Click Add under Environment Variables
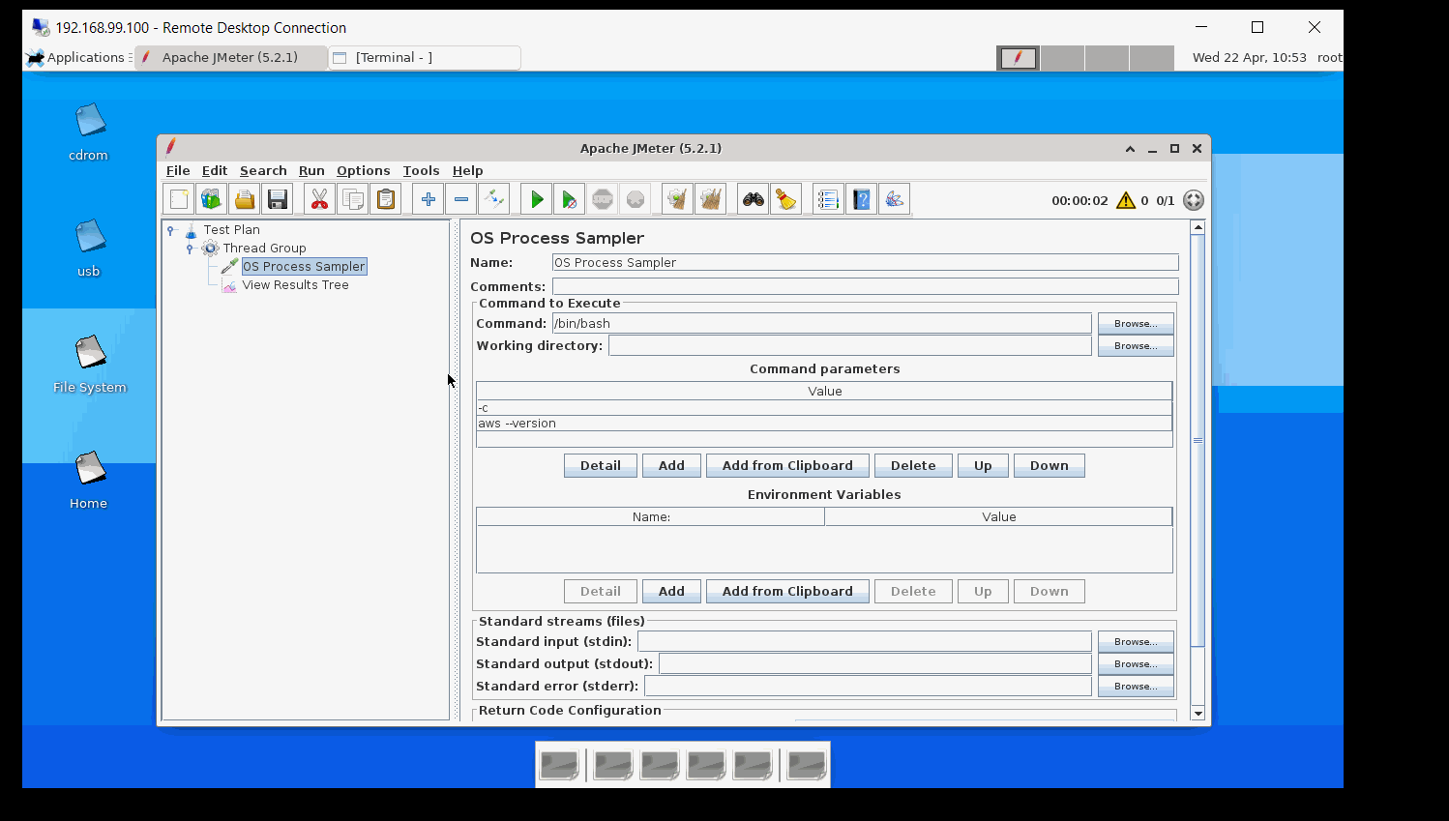 671,591
